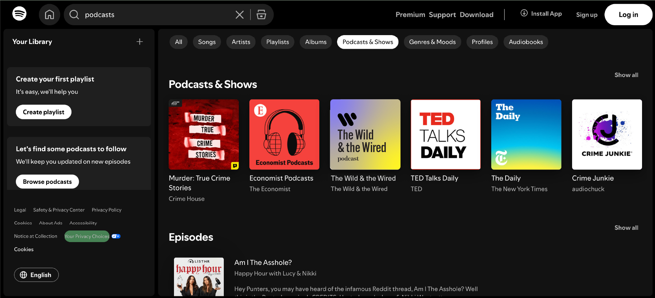The height and width of the screenshot is (298, 655).
Task: Open the Legal footer link
Action: click(20, 210)
